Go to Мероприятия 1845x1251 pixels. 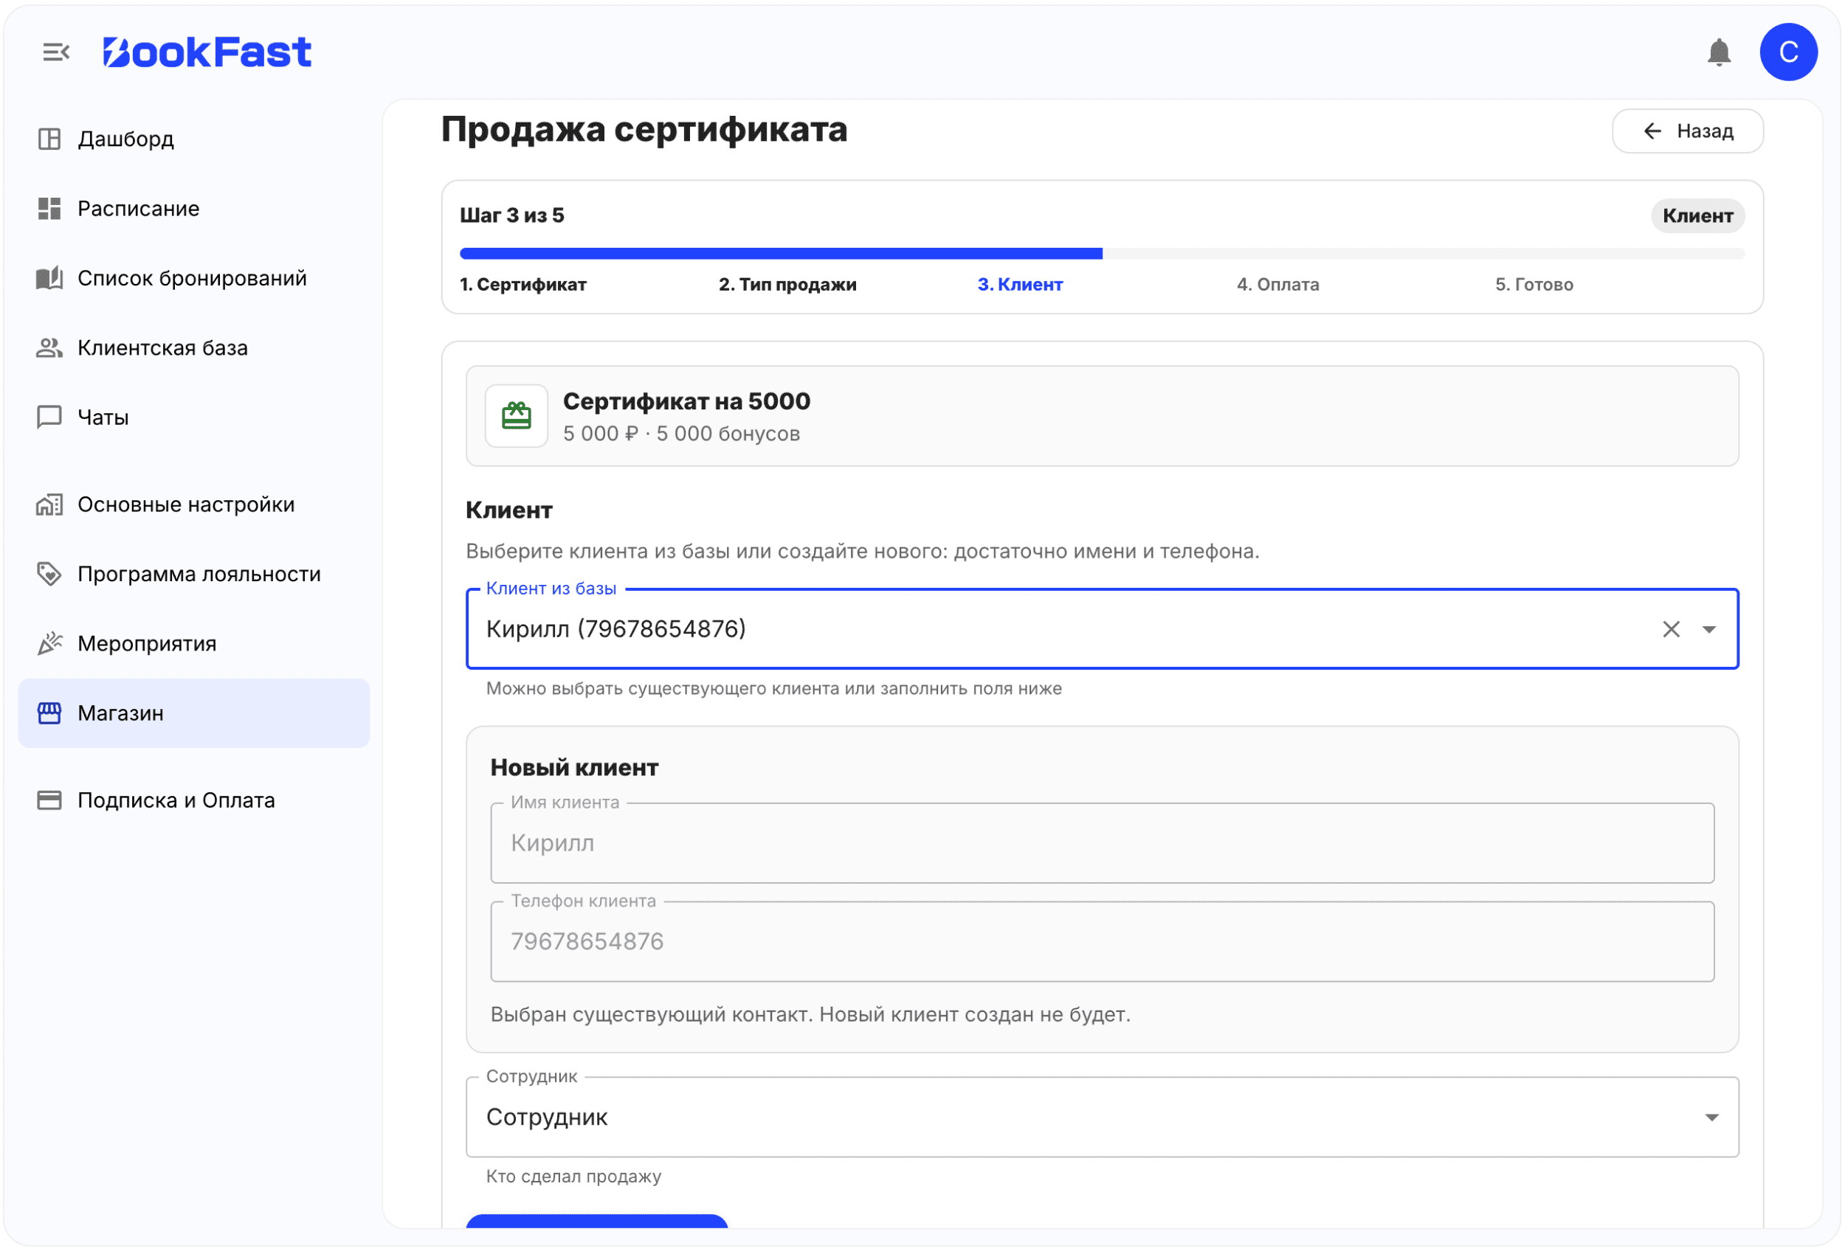coord(193,643)
